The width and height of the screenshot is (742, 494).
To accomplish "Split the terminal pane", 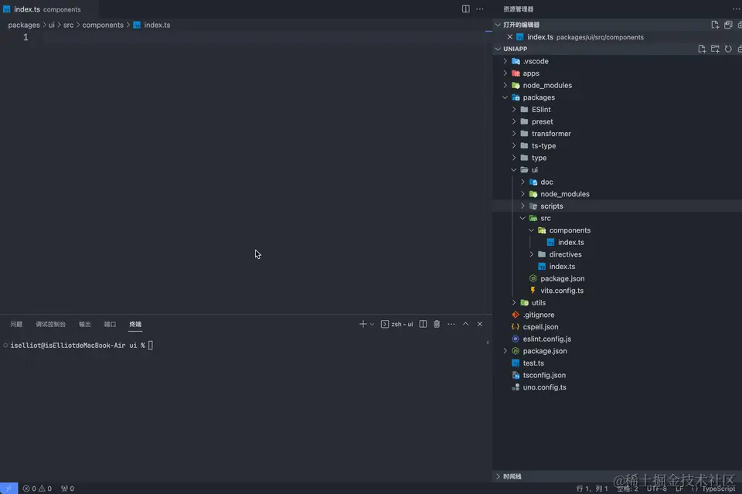I will [x=424, y=324].
